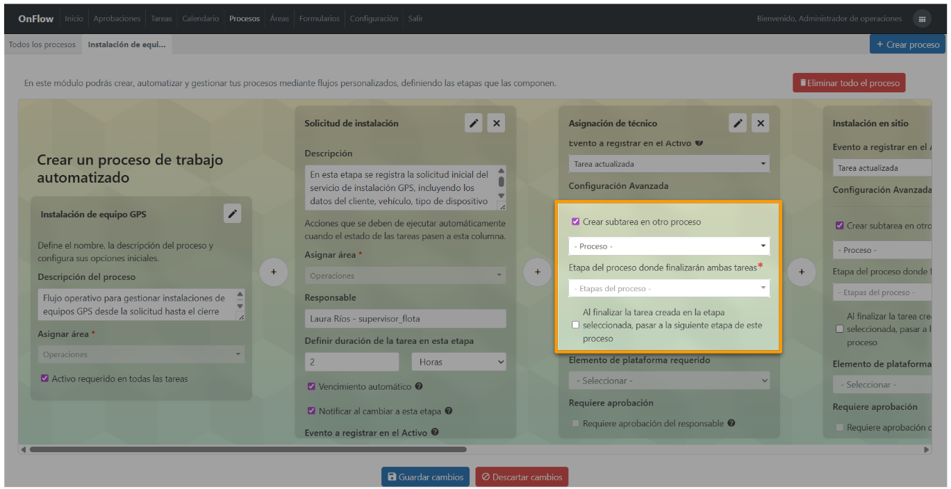Remove the Asignación de técnico stage
The height and width of the screenshot is (489, 951).
tap(761, 123)
